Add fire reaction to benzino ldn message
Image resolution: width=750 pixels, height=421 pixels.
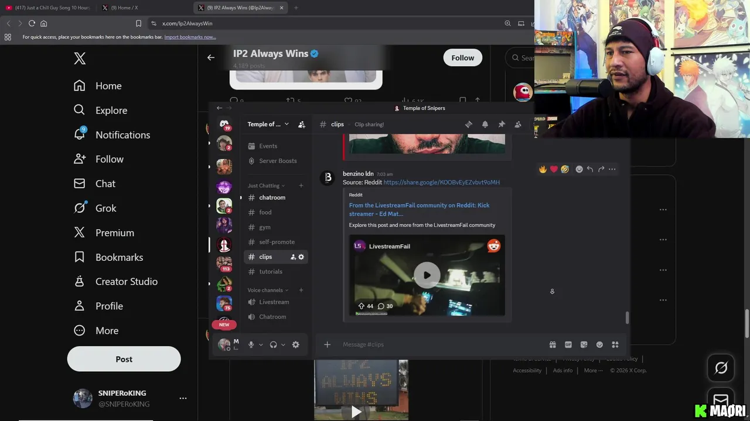pyautogui.click(x=543, y=169)
